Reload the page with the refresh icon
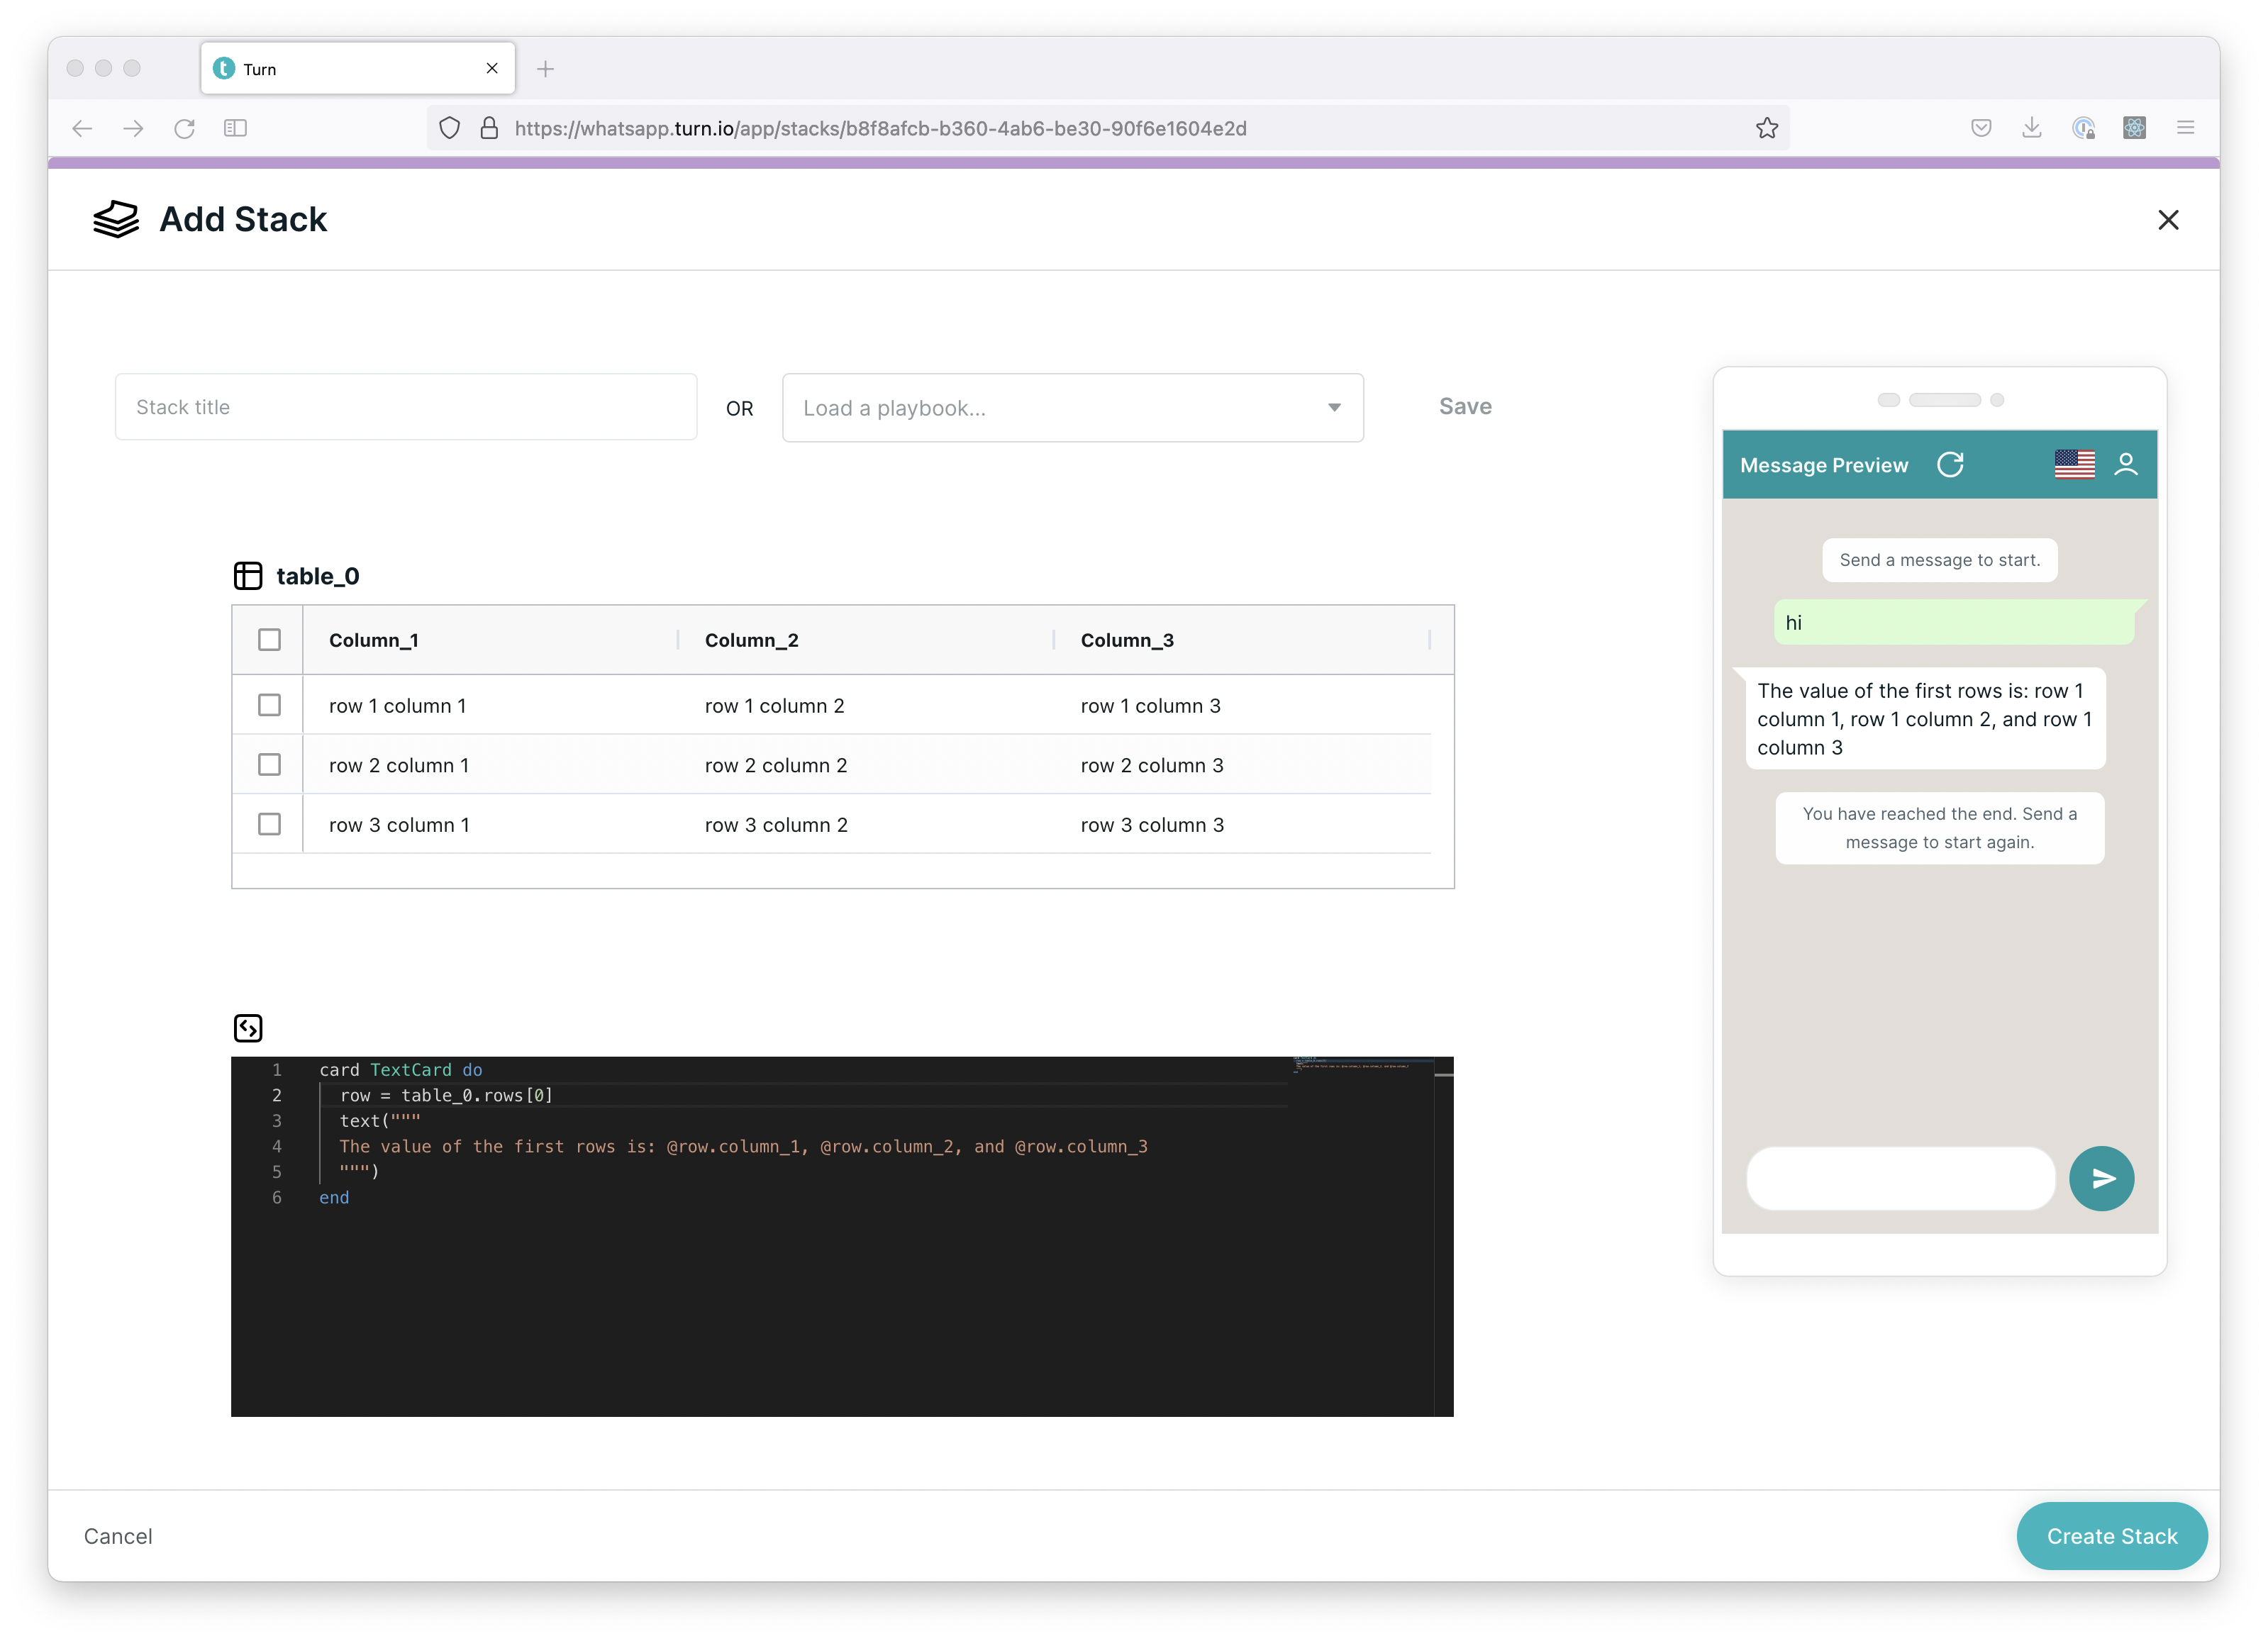This screenshot has width=2268, height=1641. click(x=184, y=128)
